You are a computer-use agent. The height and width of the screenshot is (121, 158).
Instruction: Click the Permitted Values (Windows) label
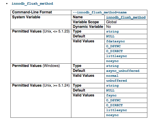pos(36,66)
